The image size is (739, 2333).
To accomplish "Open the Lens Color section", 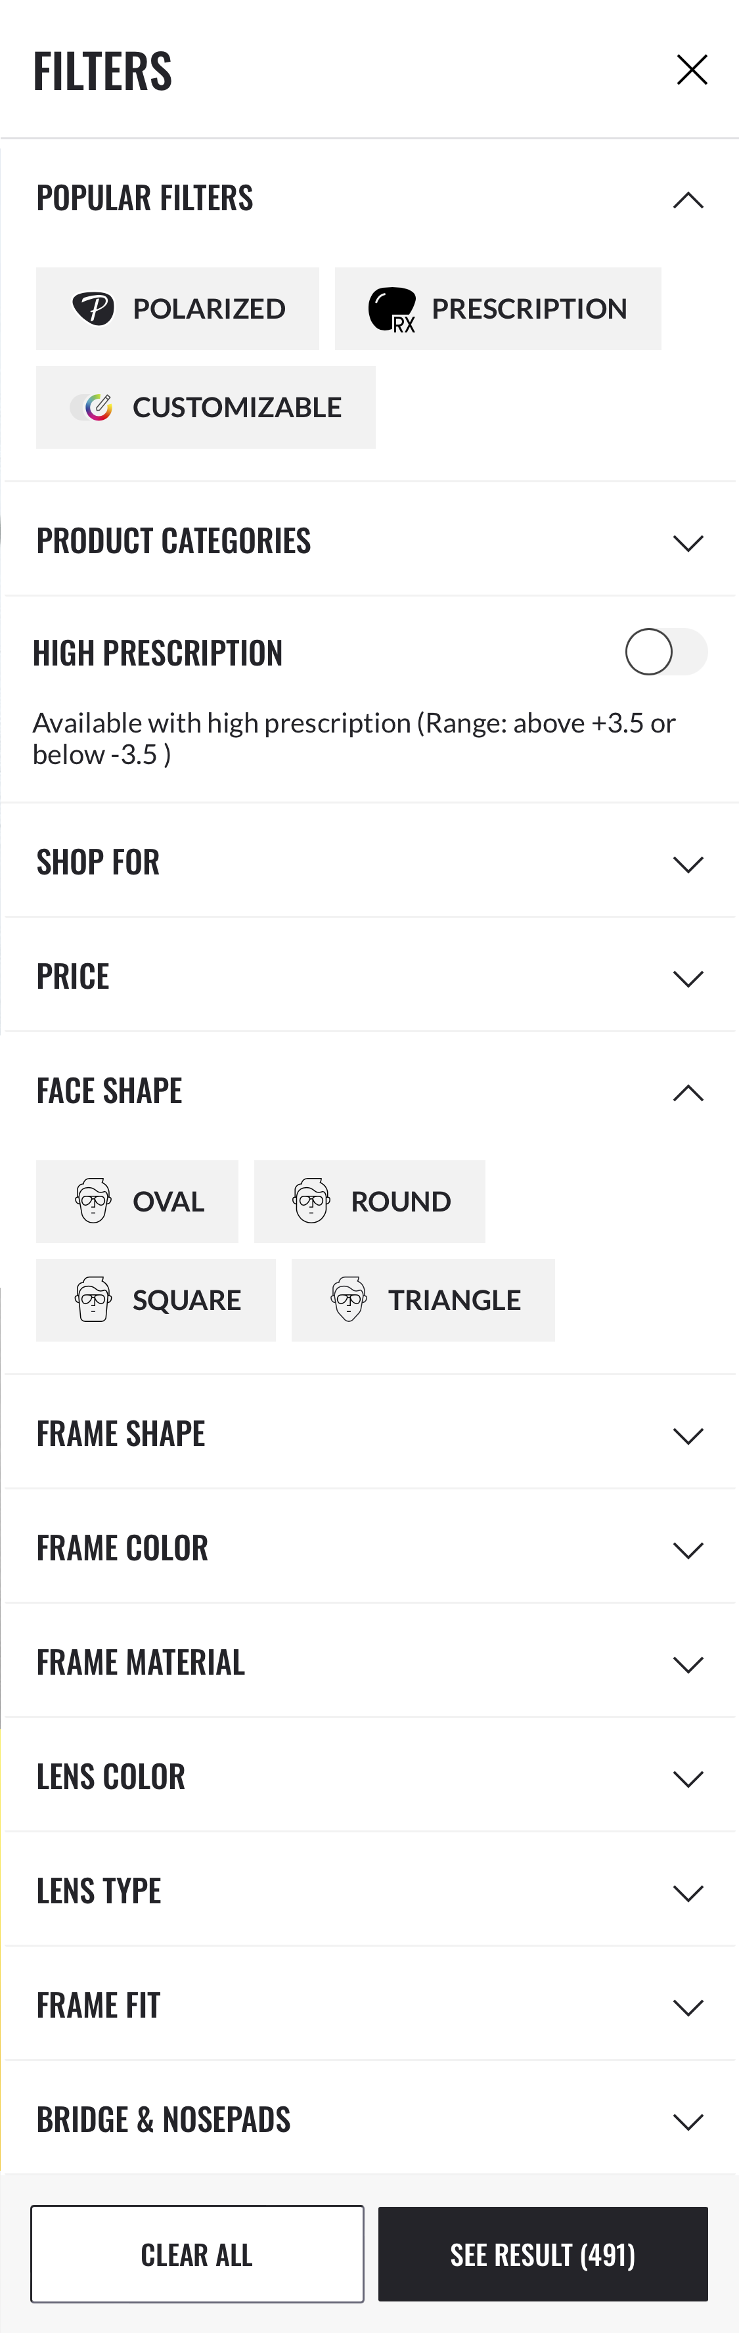I will pos(689,1777).
